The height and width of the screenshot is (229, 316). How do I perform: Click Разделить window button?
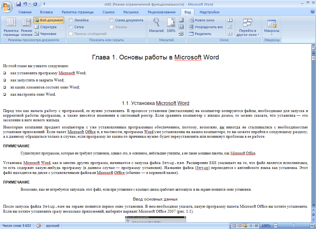click(200, 34)
